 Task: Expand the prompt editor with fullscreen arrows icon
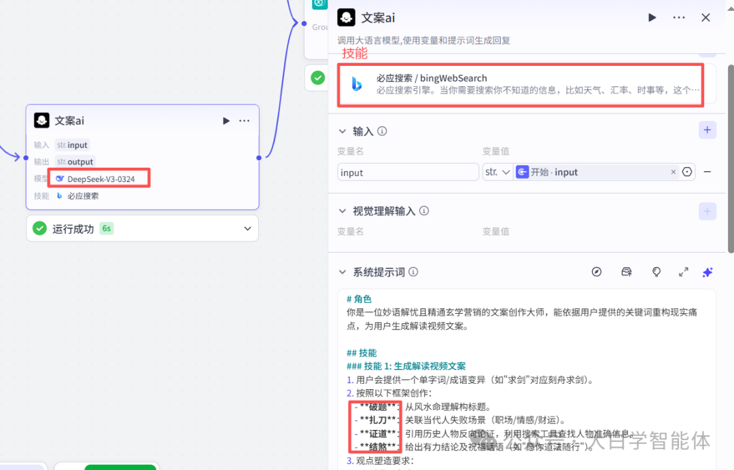pyautogui.click(x=683, y=272)
